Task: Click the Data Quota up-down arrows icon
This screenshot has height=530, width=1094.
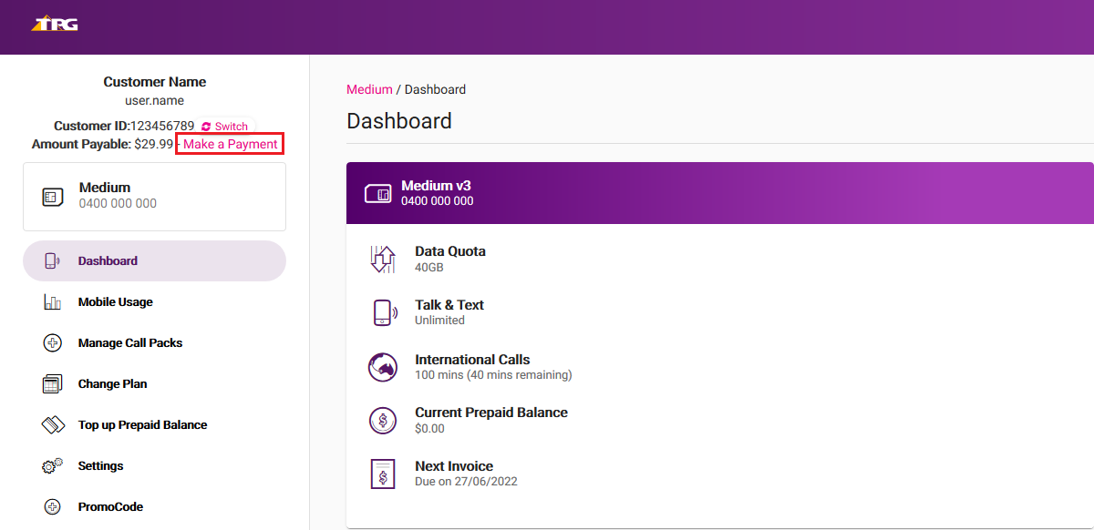Action: coord(382,259)
